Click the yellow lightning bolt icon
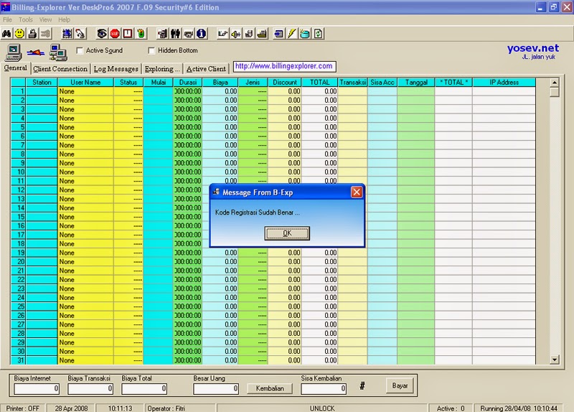This screenshot has width=574, height=412. tap(292, 34)
